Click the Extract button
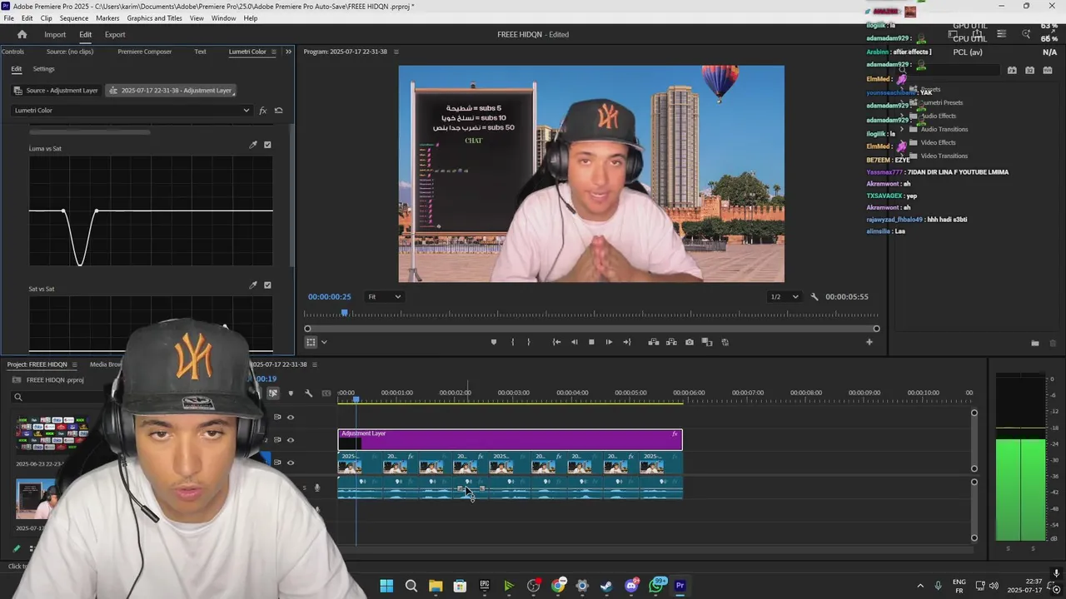The width and height of the screenshot is (1066, 599). [671, 342]
